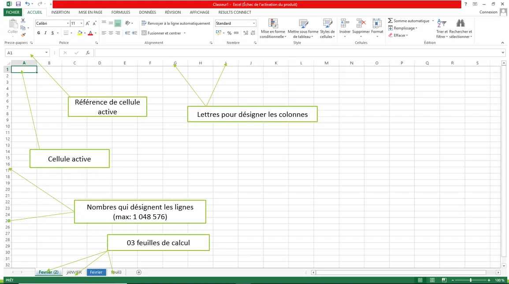Toggle italic (I) formatting

pyautogui.click(x=45, y=33)
